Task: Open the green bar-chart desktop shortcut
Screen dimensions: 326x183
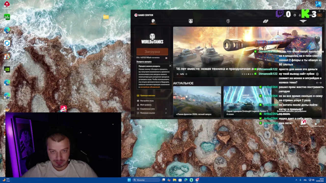Action: click(x=7, y=17)
